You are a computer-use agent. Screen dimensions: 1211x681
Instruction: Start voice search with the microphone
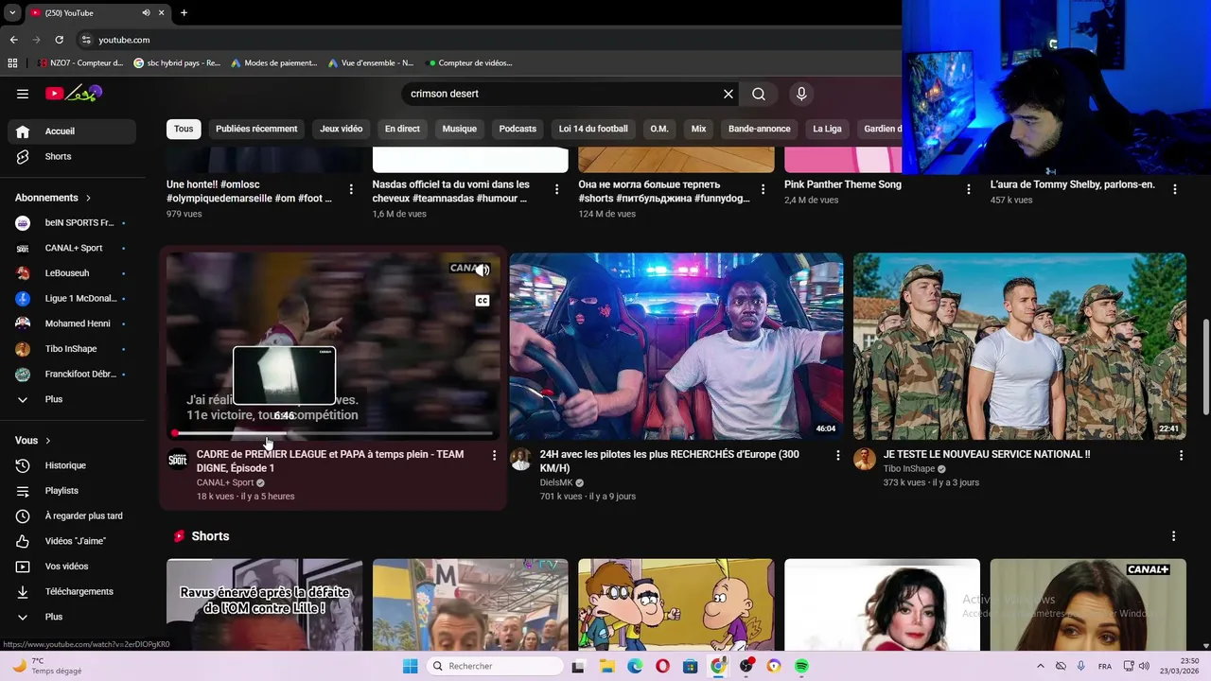[x=801, y=94]
